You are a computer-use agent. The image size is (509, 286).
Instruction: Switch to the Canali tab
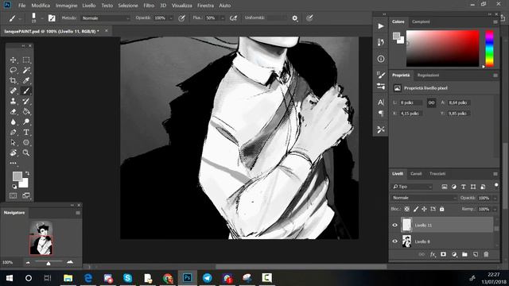(416, 174)
